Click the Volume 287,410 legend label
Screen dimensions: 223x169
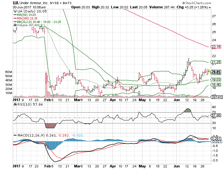(28, 25)
